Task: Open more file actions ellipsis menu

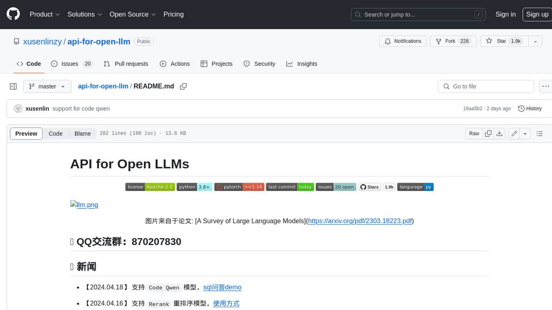Action: click(546, 86)
